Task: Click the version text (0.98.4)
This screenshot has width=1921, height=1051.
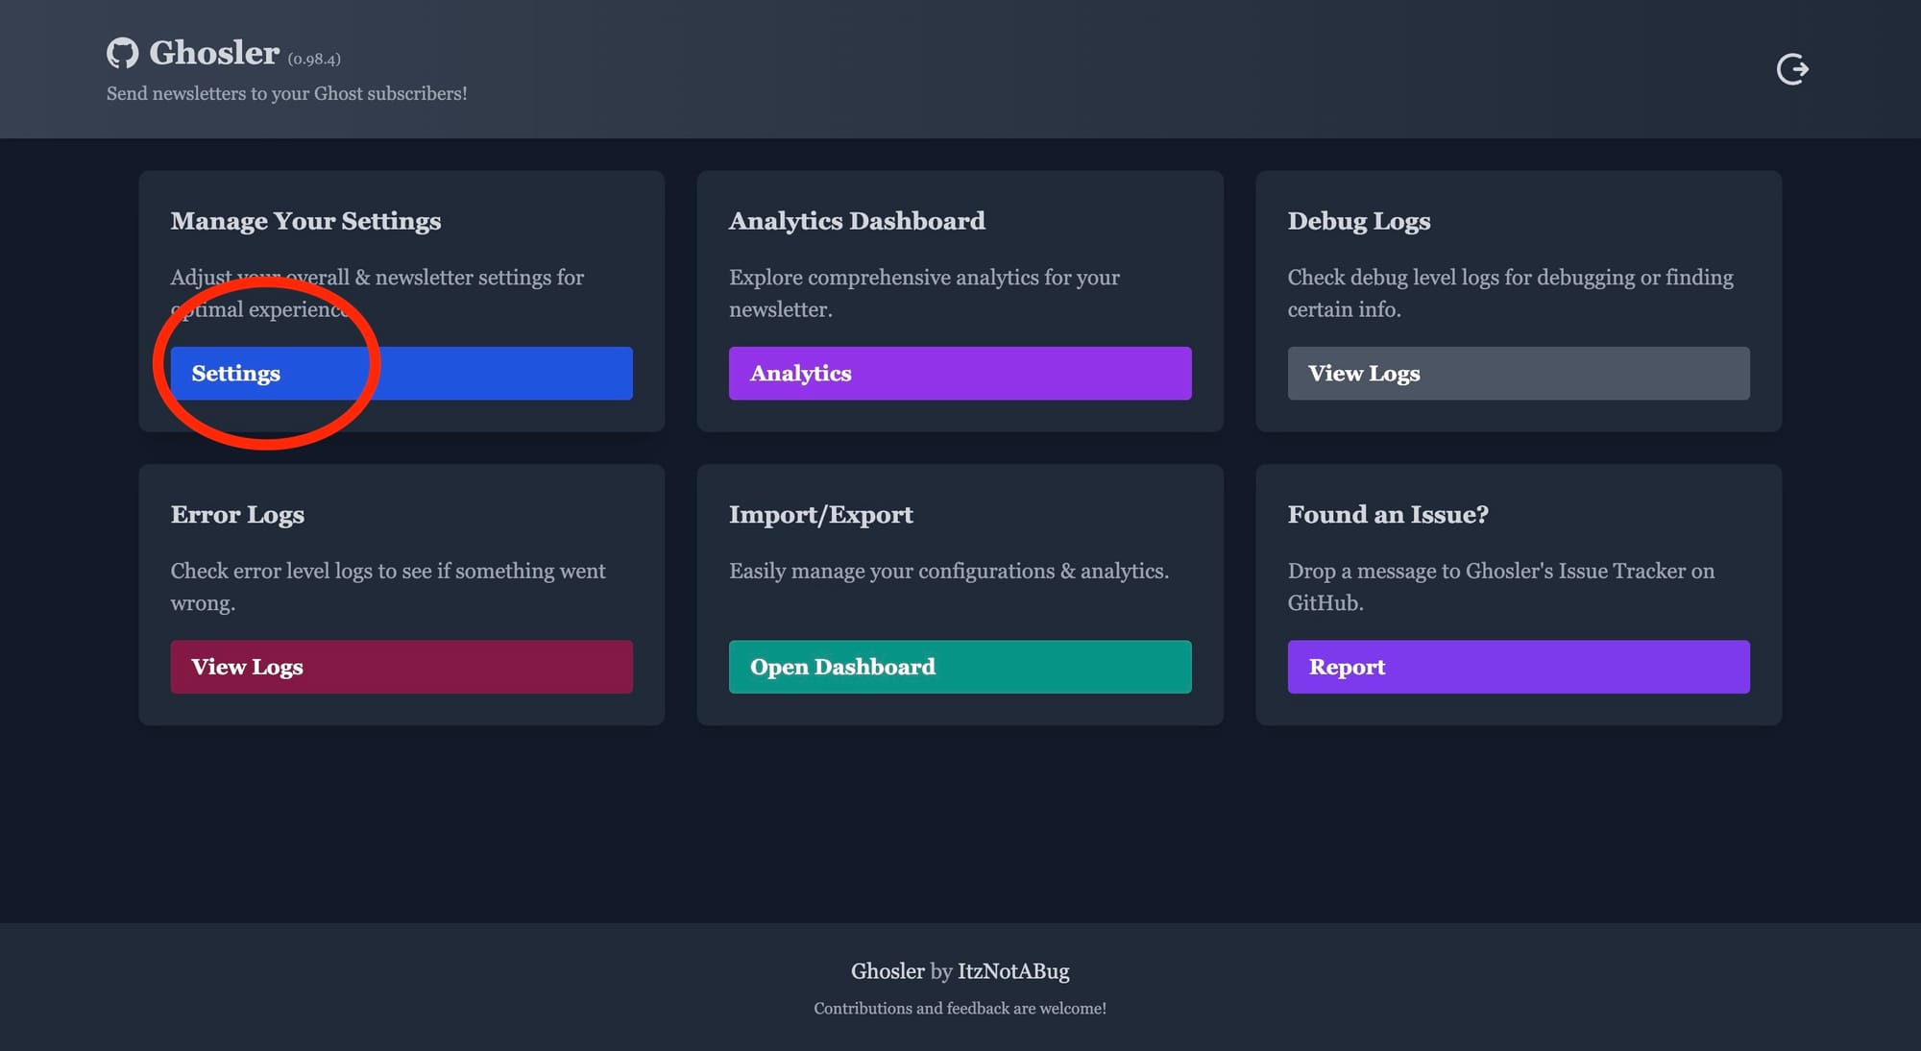Action: (x=314, y=60)
